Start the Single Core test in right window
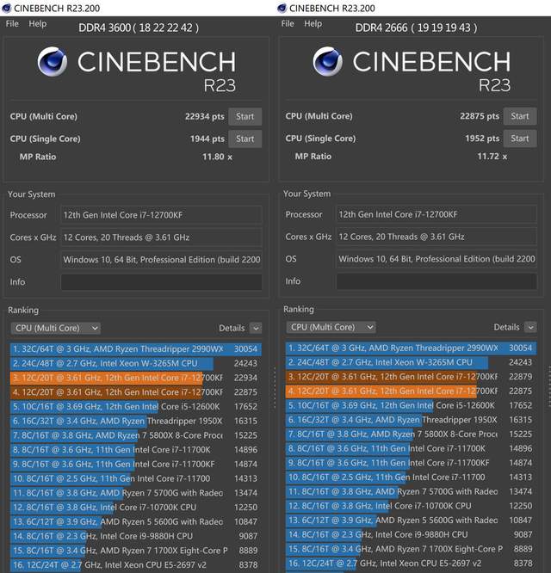Screen dimensions: 551x573 pos(520,139)
